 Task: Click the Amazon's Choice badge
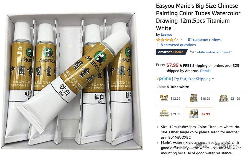point(172,52)
